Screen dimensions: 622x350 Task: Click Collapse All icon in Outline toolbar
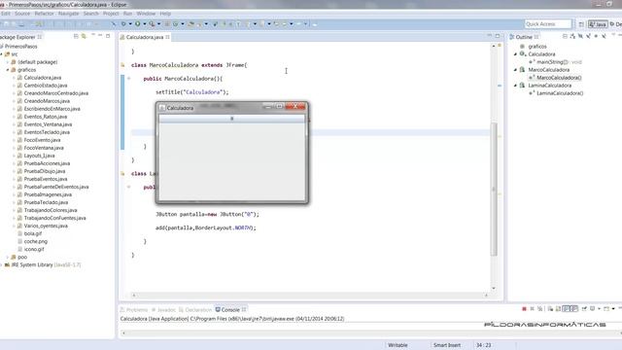tap(565, 36)
